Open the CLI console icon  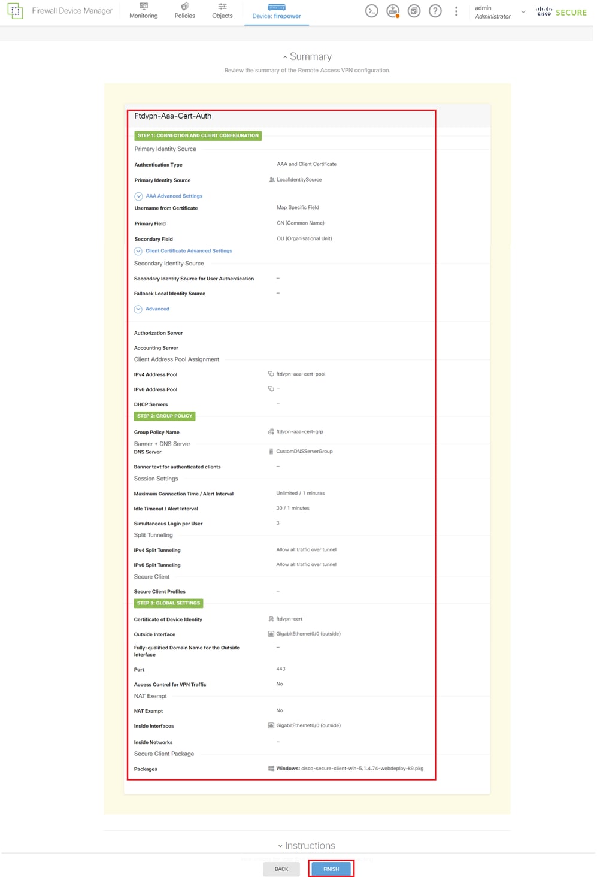coord(372,11)
